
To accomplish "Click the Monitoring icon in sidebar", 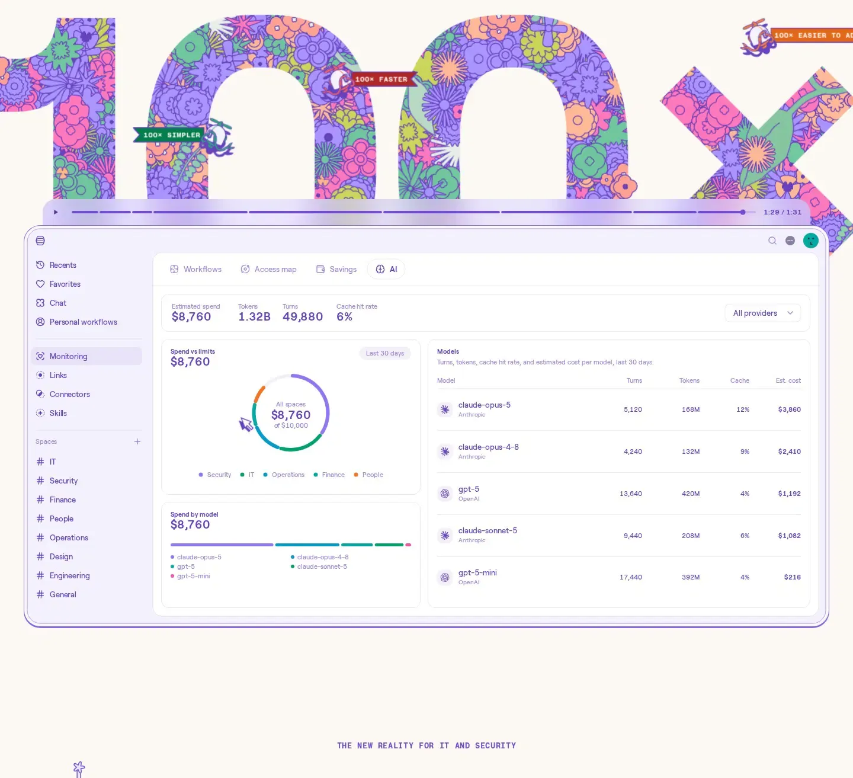I will [40, 356].
